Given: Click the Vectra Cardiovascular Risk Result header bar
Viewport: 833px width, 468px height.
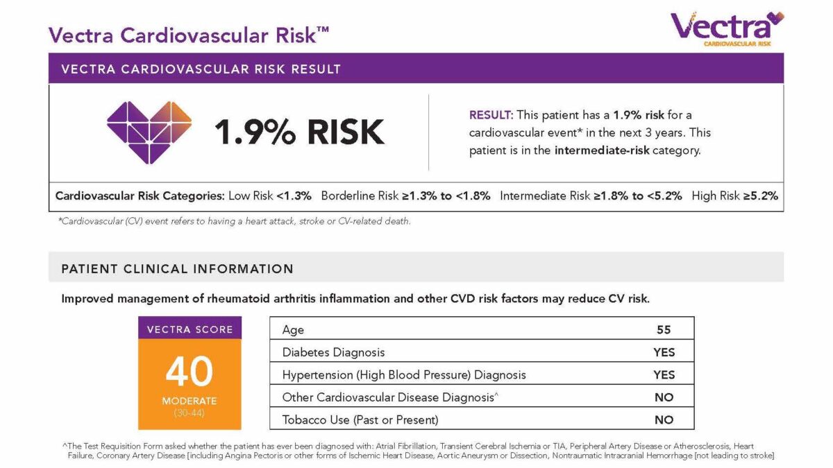Looking at the screenshot, I should (x=416, y=69).
